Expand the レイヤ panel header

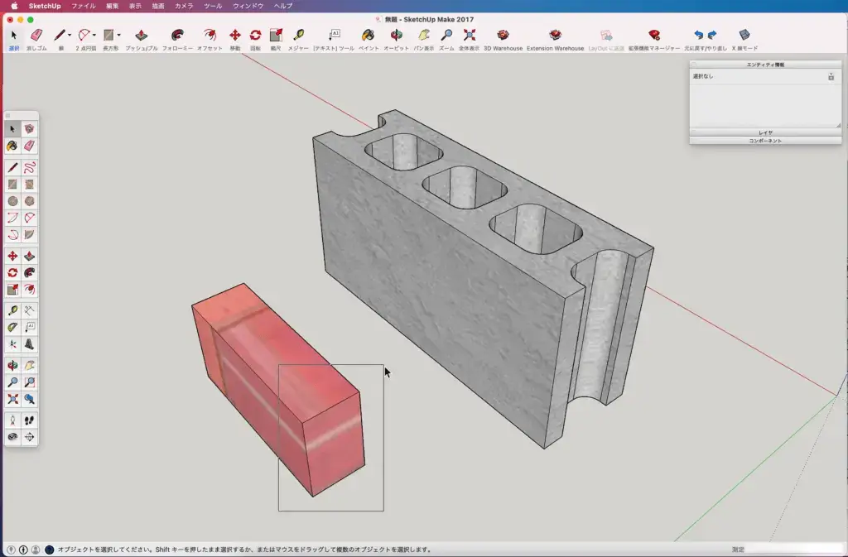click(x=765, y=132)
